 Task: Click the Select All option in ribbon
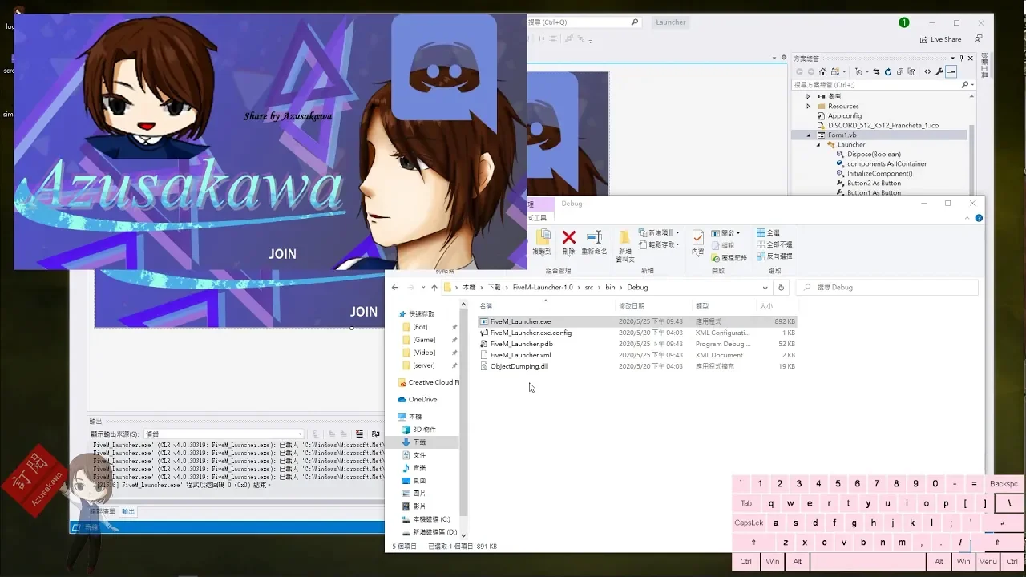coord(767,233)
